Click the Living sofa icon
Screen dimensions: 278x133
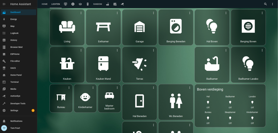pos(67,27)
